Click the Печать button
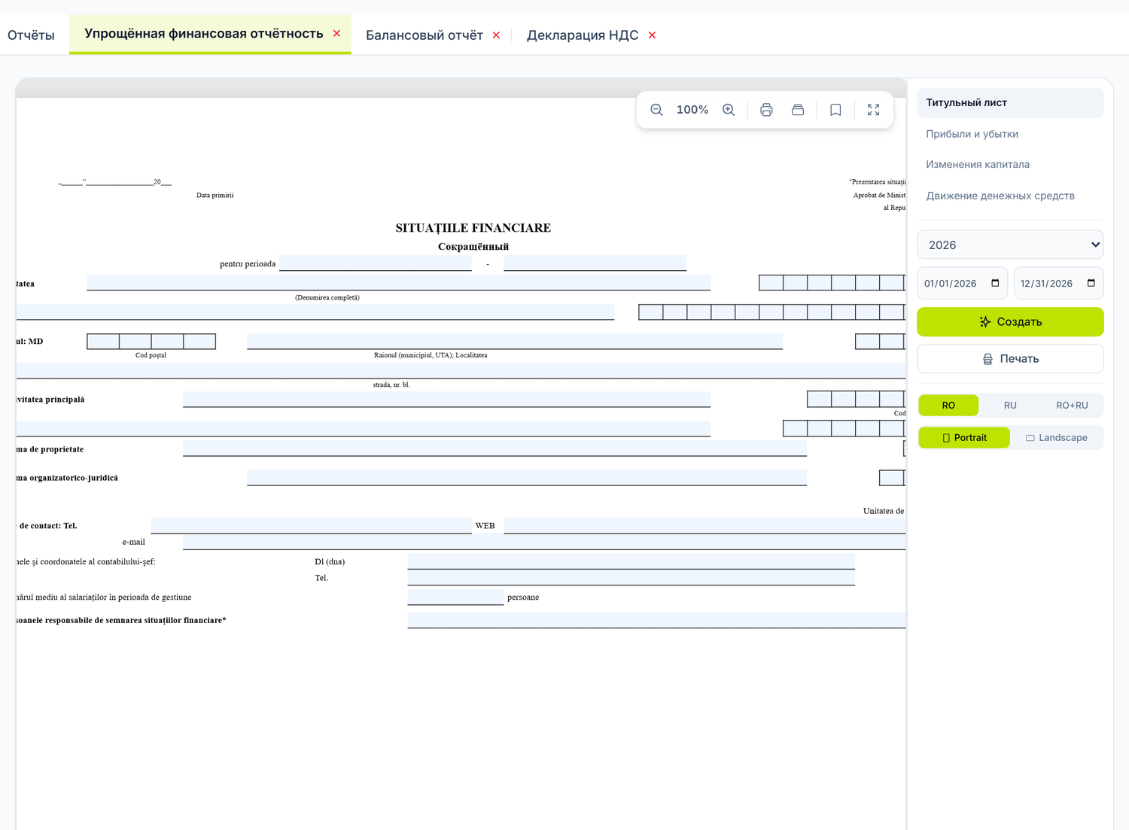Screen dimensions: 1129x830 [1010, 359]
